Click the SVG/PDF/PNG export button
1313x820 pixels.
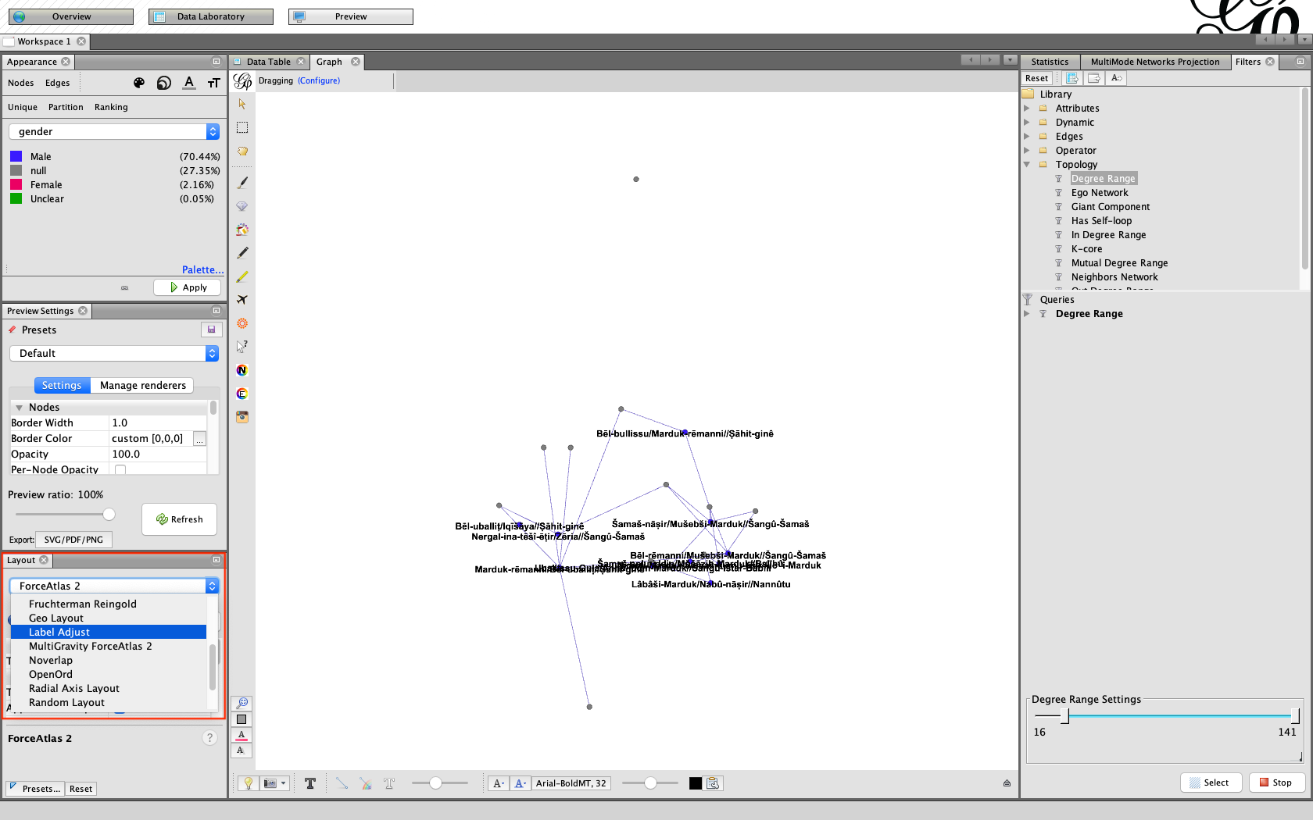coord(73,540)
